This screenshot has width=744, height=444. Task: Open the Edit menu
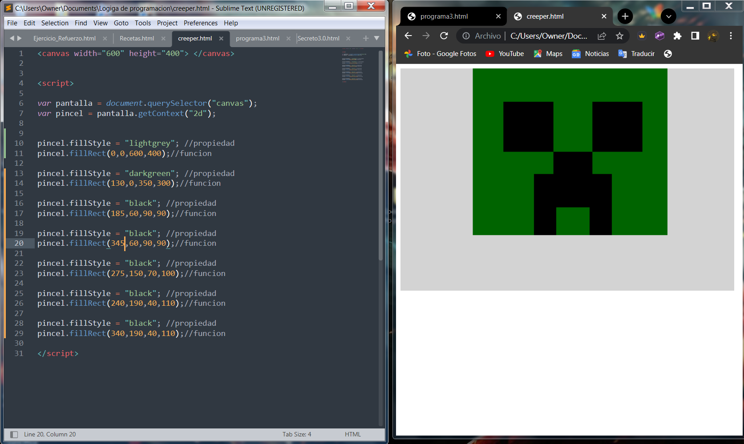pyautogui.click(x=29, y=23)
